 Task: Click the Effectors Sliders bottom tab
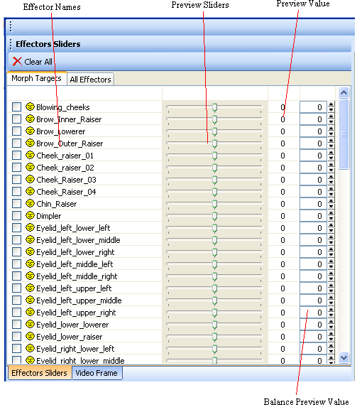pyautogui.click(x=39, y=373)
